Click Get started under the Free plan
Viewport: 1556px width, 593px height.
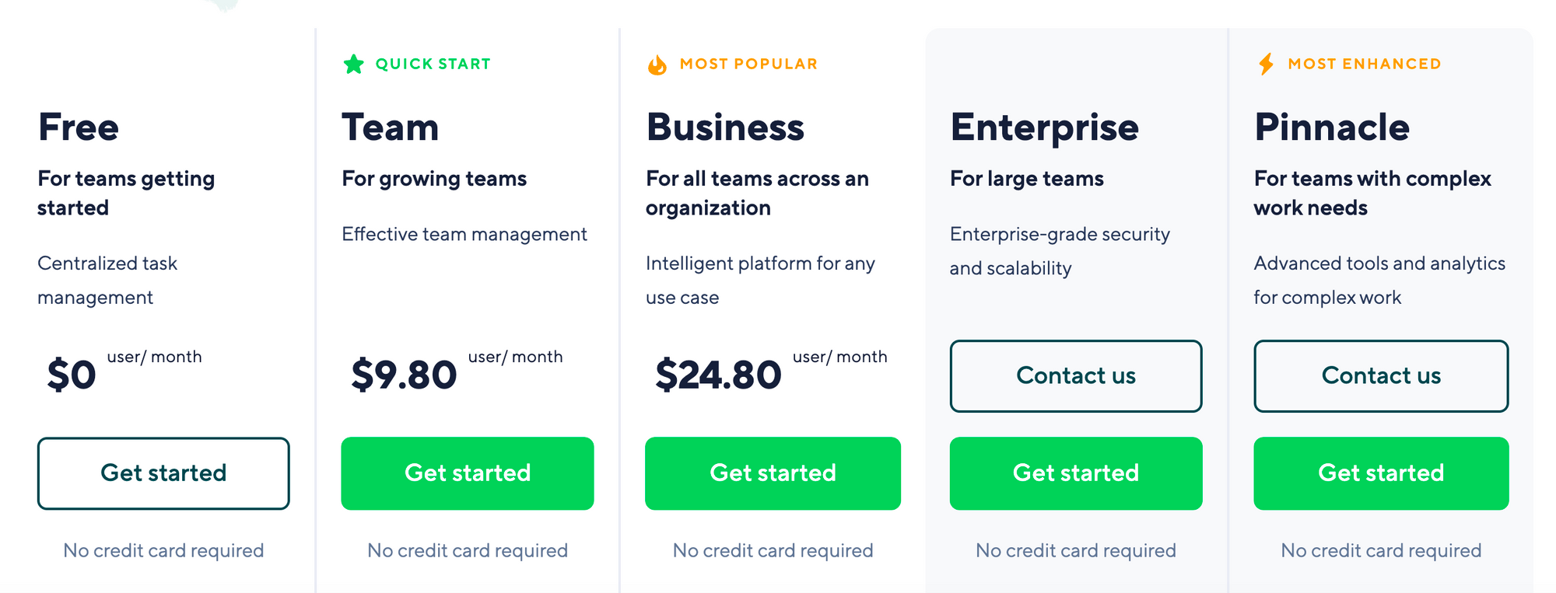tap(163, 473)
